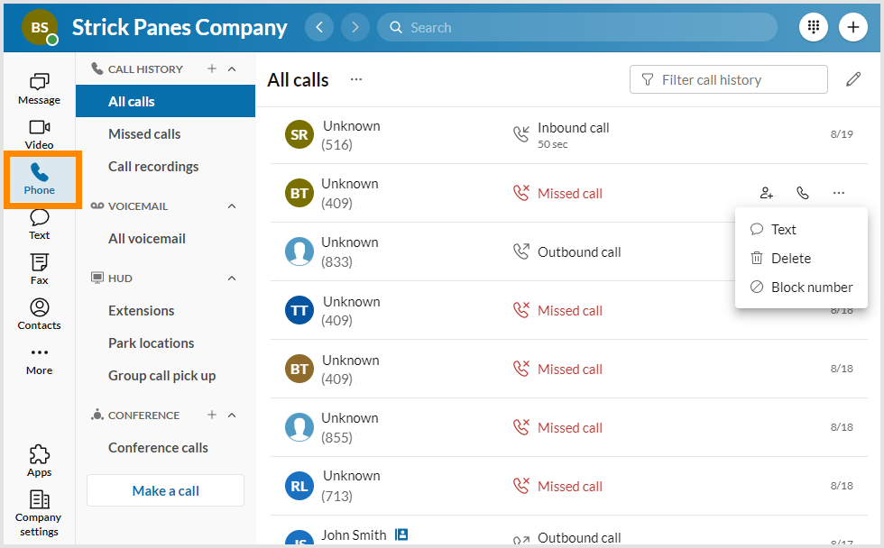Open the Apps section
884x548 pixels.
point(39,460)
